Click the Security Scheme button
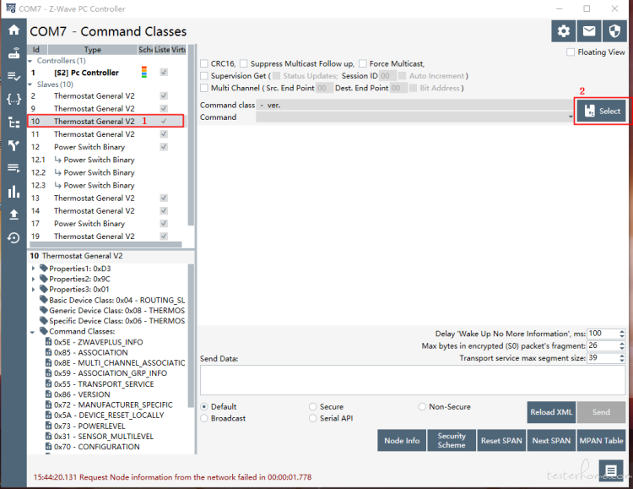The image size is (633, 489). coord(452,441)
